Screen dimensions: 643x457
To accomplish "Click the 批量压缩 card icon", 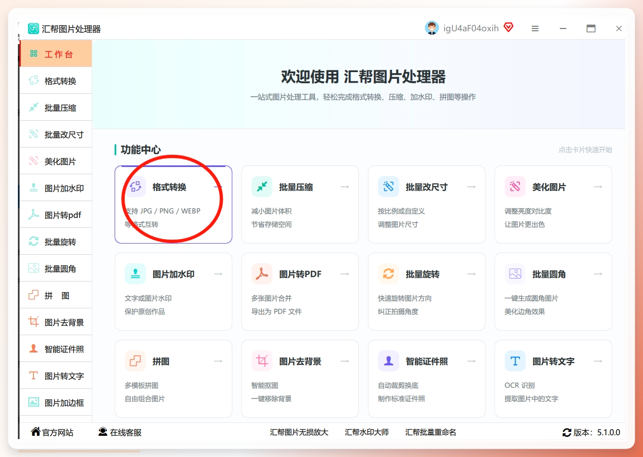I will [262, 187].
